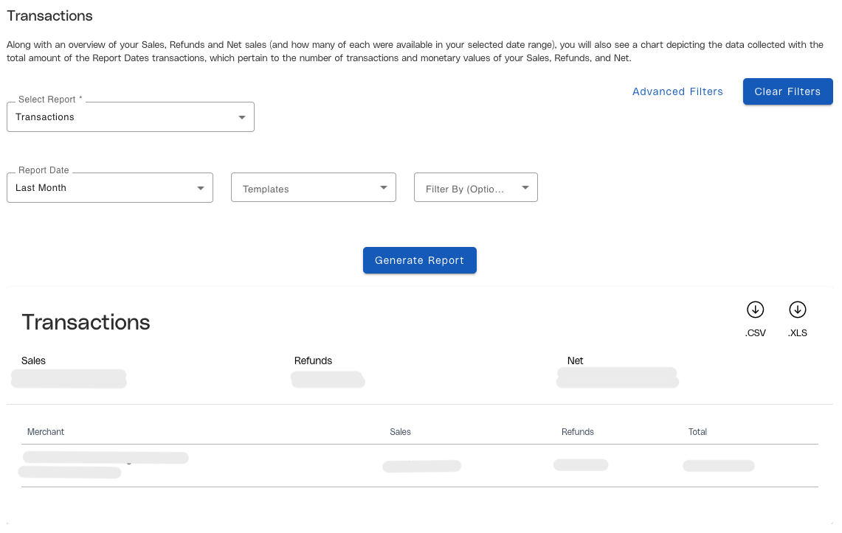The image size is (842, 533).
Task: Open the Select Report dropdown
Action: coord(131,117)
